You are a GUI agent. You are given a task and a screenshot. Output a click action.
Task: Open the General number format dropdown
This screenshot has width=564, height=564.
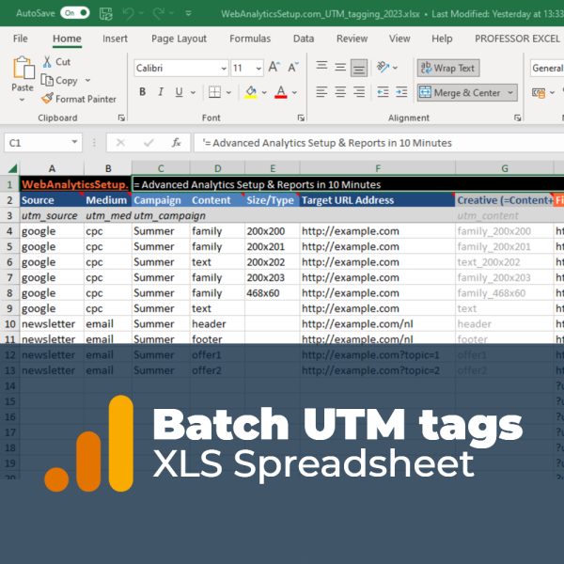pyautogui.click(x=547, y=68)
